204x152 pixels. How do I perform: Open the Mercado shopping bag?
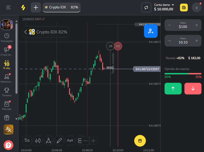7,105
